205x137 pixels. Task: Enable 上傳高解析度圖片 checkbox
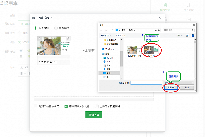coord(97,106)
